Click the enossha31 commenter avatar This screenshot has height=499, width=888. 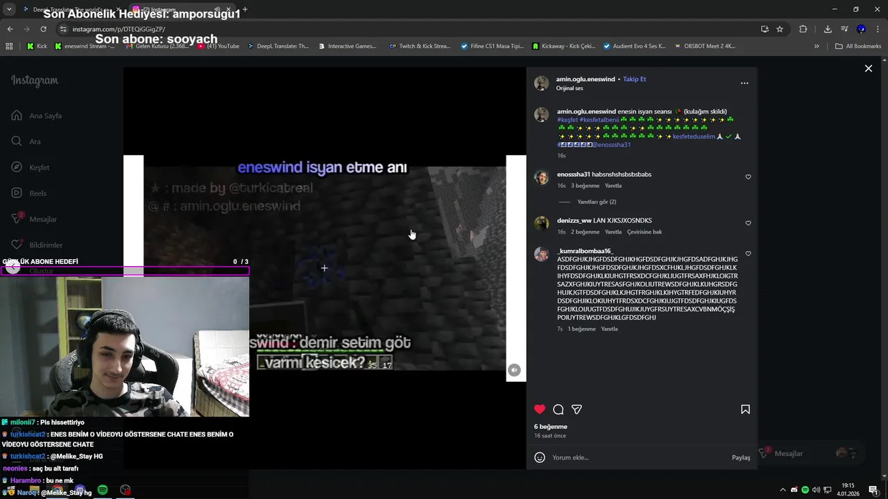click(542, 177)
